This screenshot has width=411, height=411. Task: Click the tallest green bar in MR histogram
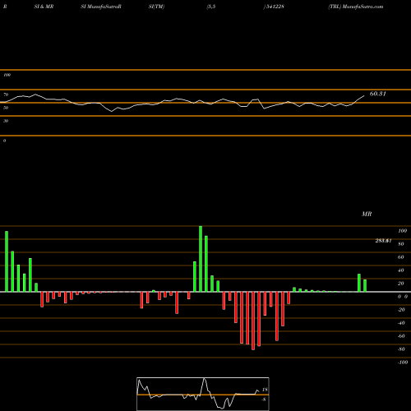(x=201, y=259)
